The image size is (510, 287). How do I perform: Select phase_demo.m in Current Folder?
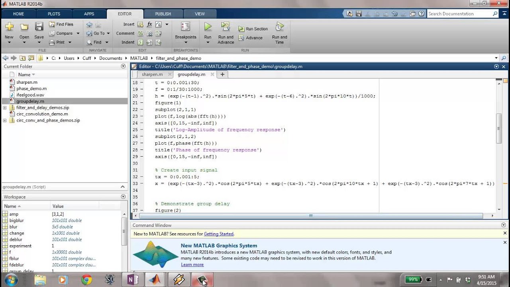31,88
